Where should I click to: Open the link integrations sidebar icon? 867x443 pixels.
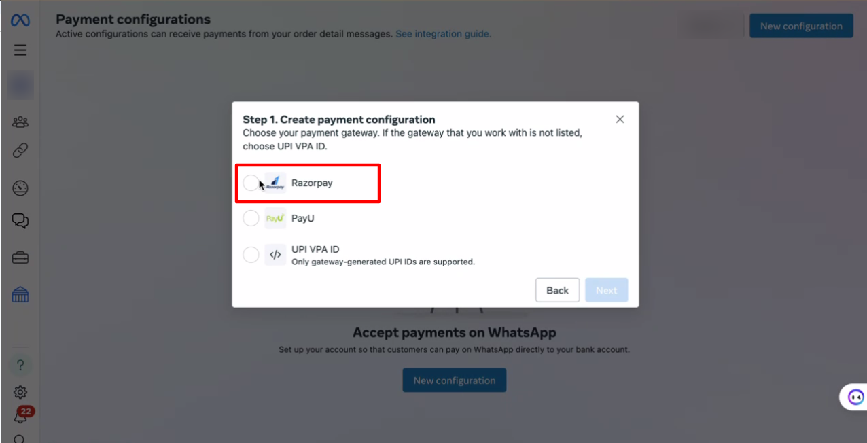pos(20,151)
